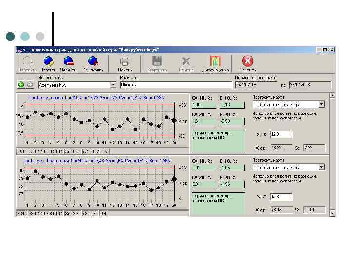Click the Печать printer icon

(x=125, y=61)
